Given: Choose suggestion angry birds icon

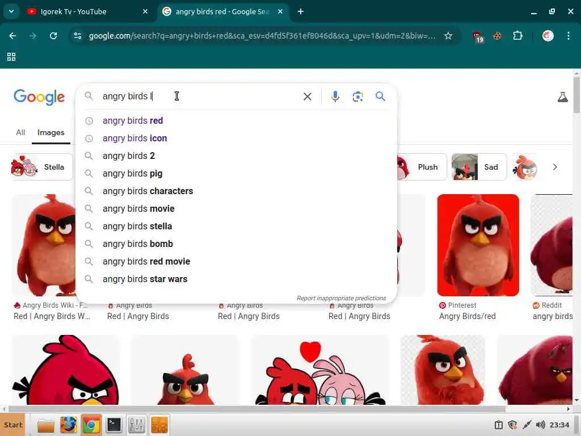Looking at the screenshot, I should click(236, 139).
